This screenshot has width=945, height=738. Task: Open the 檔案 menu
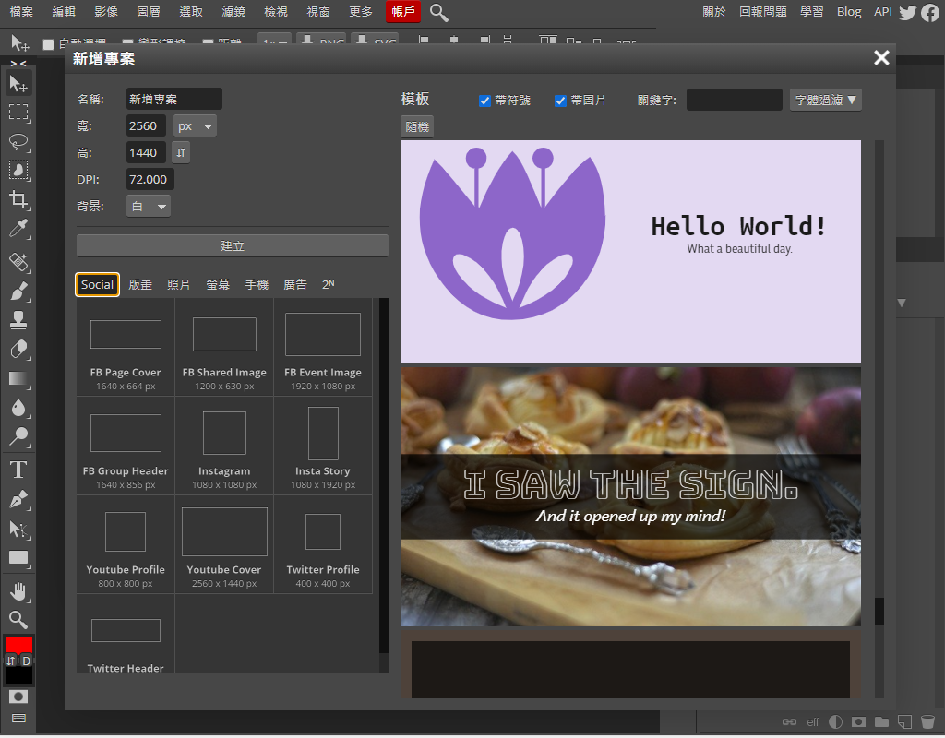pos(21,11)
